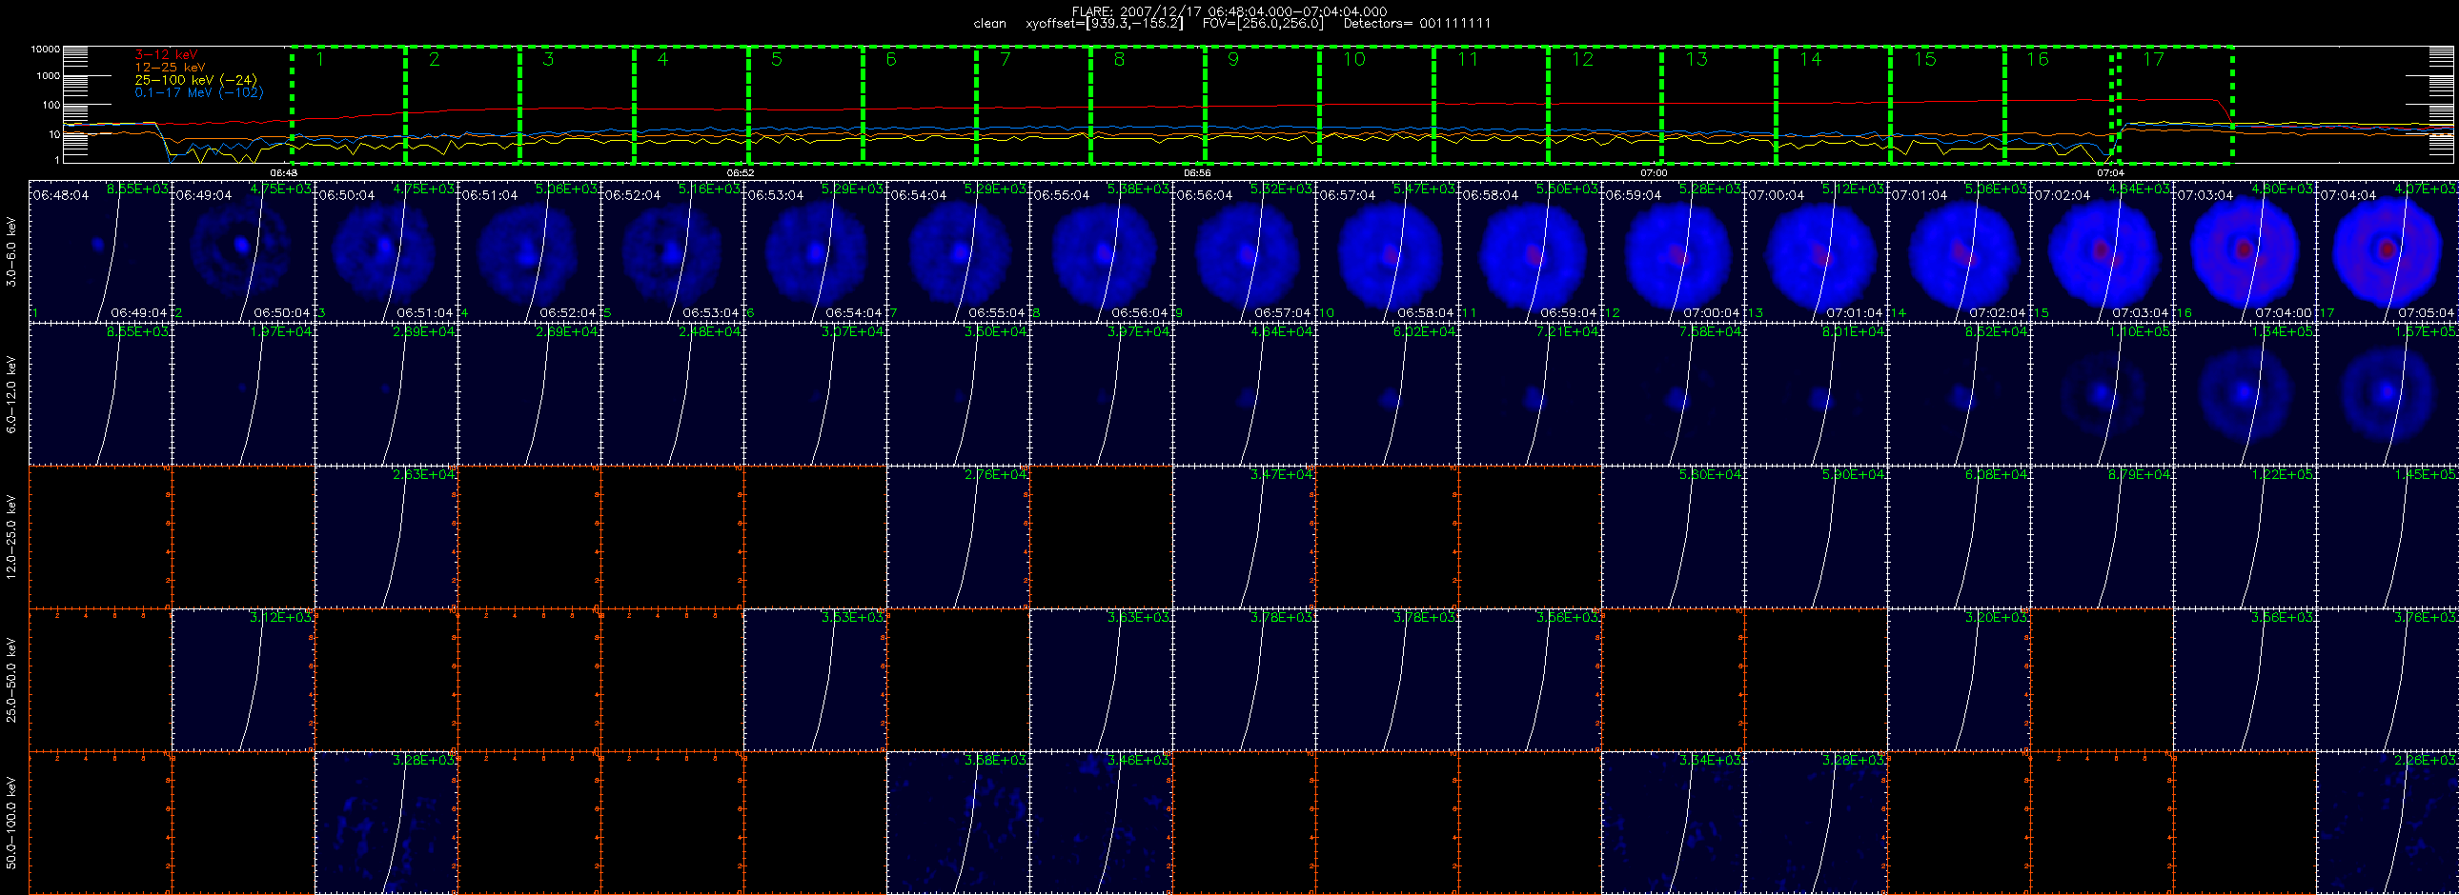
Task: Open the 12.0-25.0 keV image labeled 2.63E+04
Action: coord(386,537)
